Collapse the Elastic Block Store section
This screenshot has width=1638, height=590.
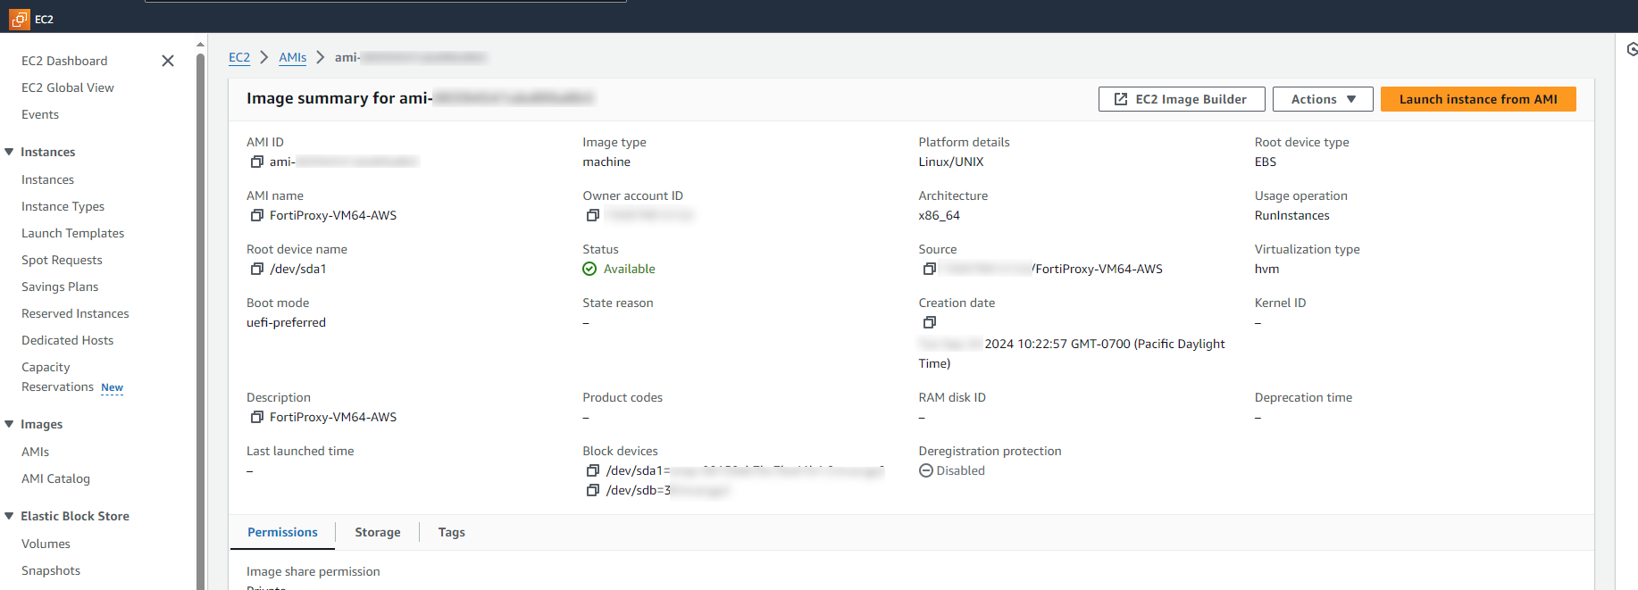[x=10, y=516]
